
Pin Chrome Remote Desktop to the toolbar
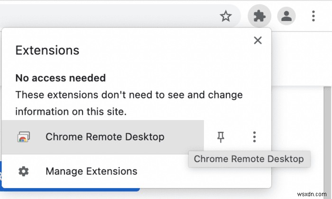(221, 137)
